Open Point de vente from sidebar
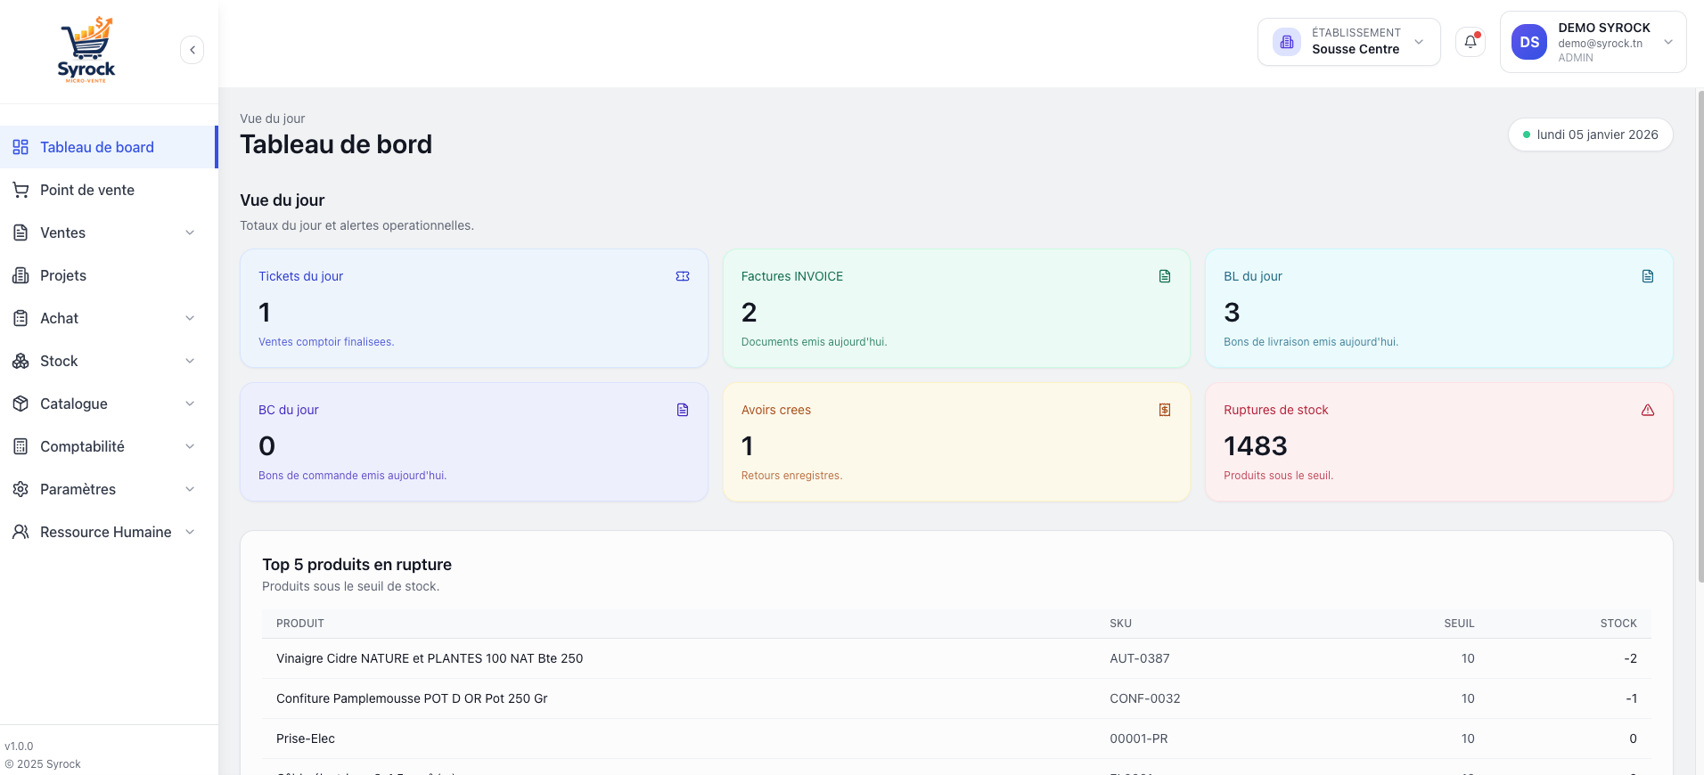This screenshot has width=1704, height=775. (x=87, y=190)
